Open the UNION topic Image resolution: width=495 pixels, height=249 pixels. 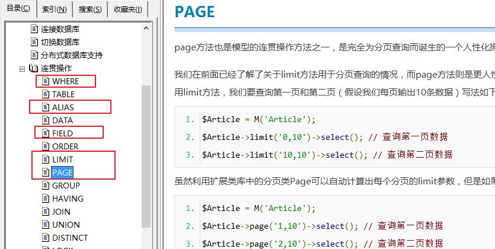click(x=66, y=225)
